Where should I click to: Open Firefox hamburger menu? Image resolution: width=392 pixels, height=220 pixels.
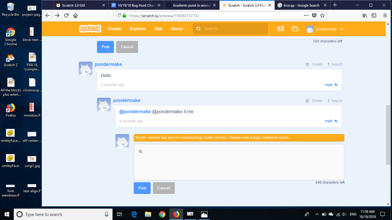point(385,15)
